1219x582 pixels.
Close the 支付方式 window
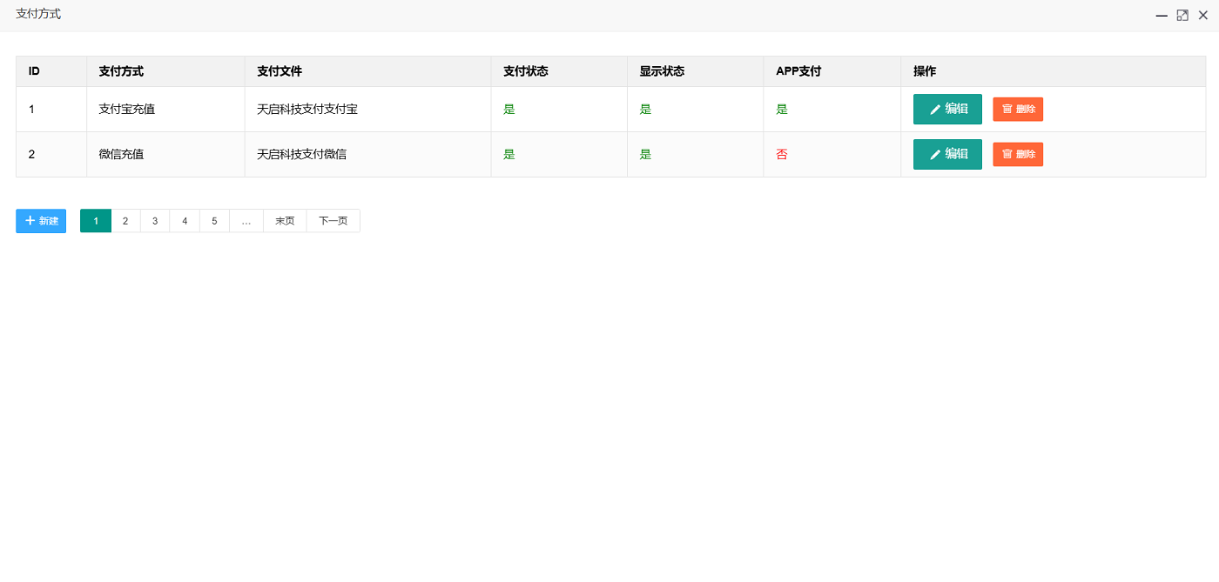click(1203, 16)
